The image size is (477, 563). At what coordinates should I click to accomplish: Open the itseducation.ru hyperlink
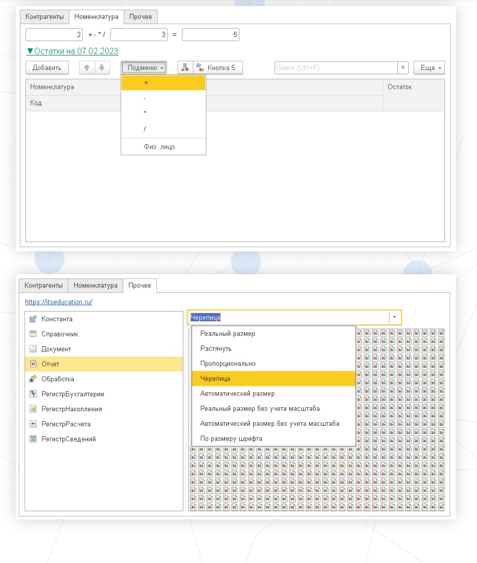click(58, 301)
